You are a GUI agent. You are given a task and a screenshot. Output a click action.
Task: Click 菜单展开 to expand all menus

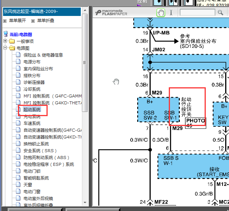pyautogui.click(x=18, y=20)
